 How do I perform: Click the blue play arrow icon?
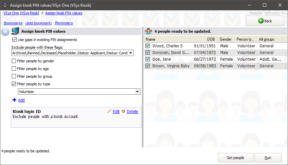pyautogui.click(x=5, y=32)
